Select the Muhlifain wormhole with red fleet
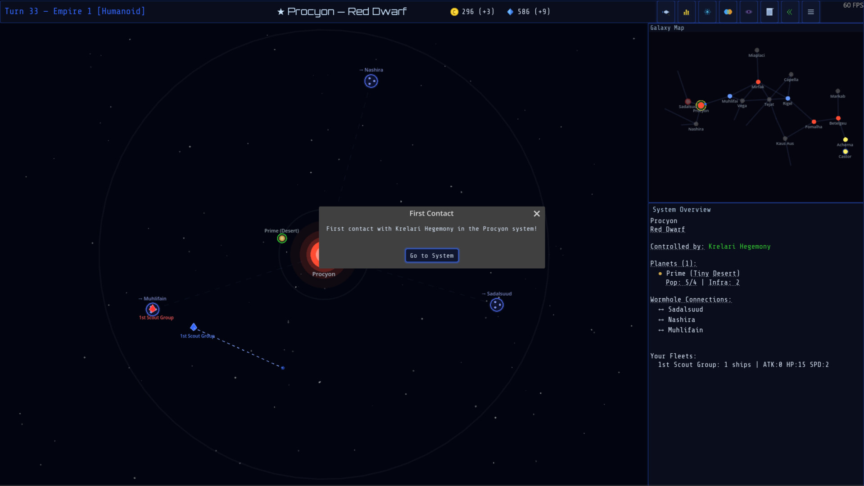This screenshot has width=864, height=486. (153, 309)
